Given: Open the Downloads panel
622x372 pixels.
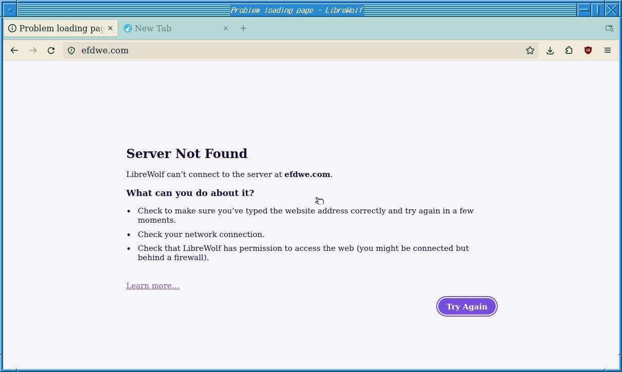Looking at the screenshot, I should (x=550, y=50).
